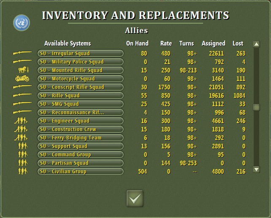The image size is (271, 218).
Task: Click the worker icon beside Ferry-Bridging Team
Action: pyautogui.click(x=21, y=137)
